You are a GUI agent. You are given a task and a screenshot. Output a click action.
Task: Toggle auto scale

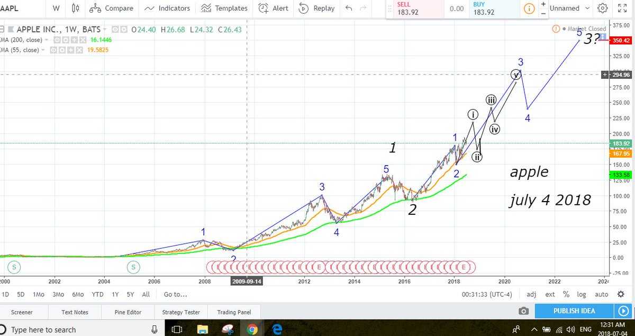click(602, 294)
